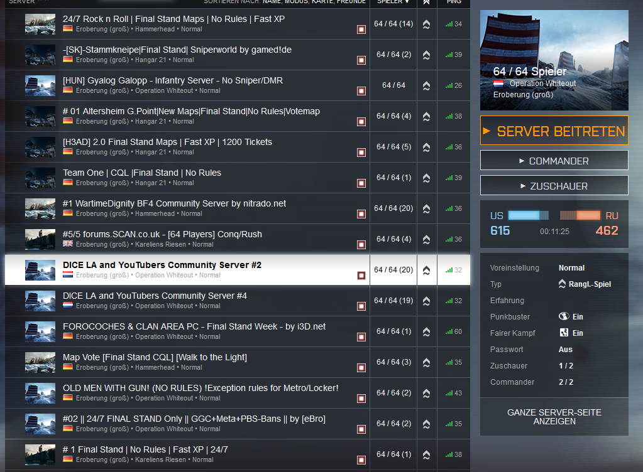The width and height of the screenshot is (643, 472).
Task: Sort the server list by PING column
Action: 454,2
